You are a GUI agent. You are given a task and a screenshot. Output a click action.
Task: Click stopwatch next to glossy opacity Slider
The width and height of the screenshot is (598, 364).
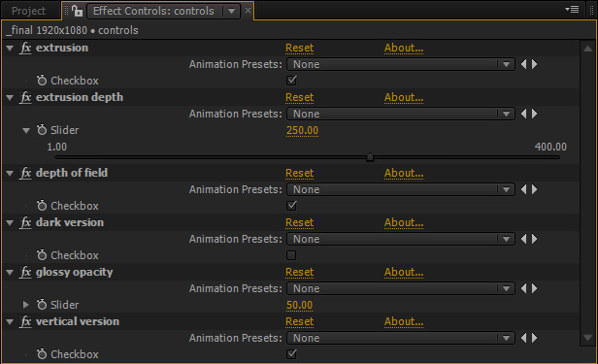(x=42, y=305)
